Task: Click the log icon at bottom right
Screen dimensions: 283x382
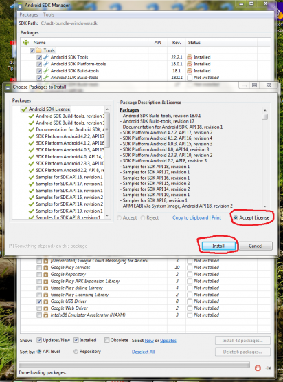Action: point(268,368)
